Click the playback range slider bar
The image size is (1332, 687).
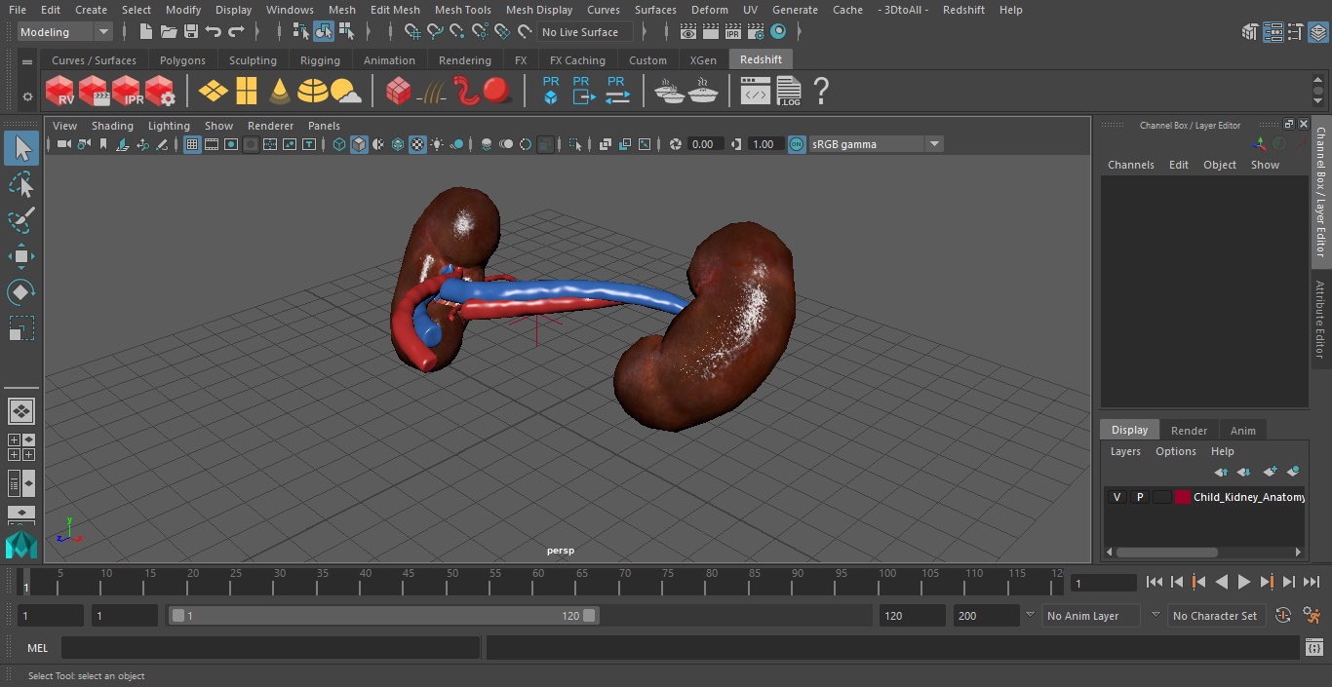383,616
